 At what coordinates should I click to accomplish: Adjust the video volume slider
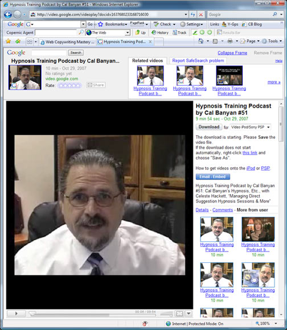(x=167, y=314)
